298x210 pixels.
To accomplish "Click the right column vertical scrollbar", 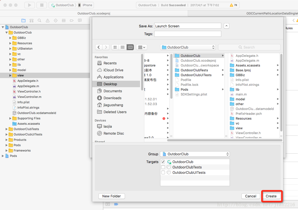I will pyautogui.click(x=281, y=93).
